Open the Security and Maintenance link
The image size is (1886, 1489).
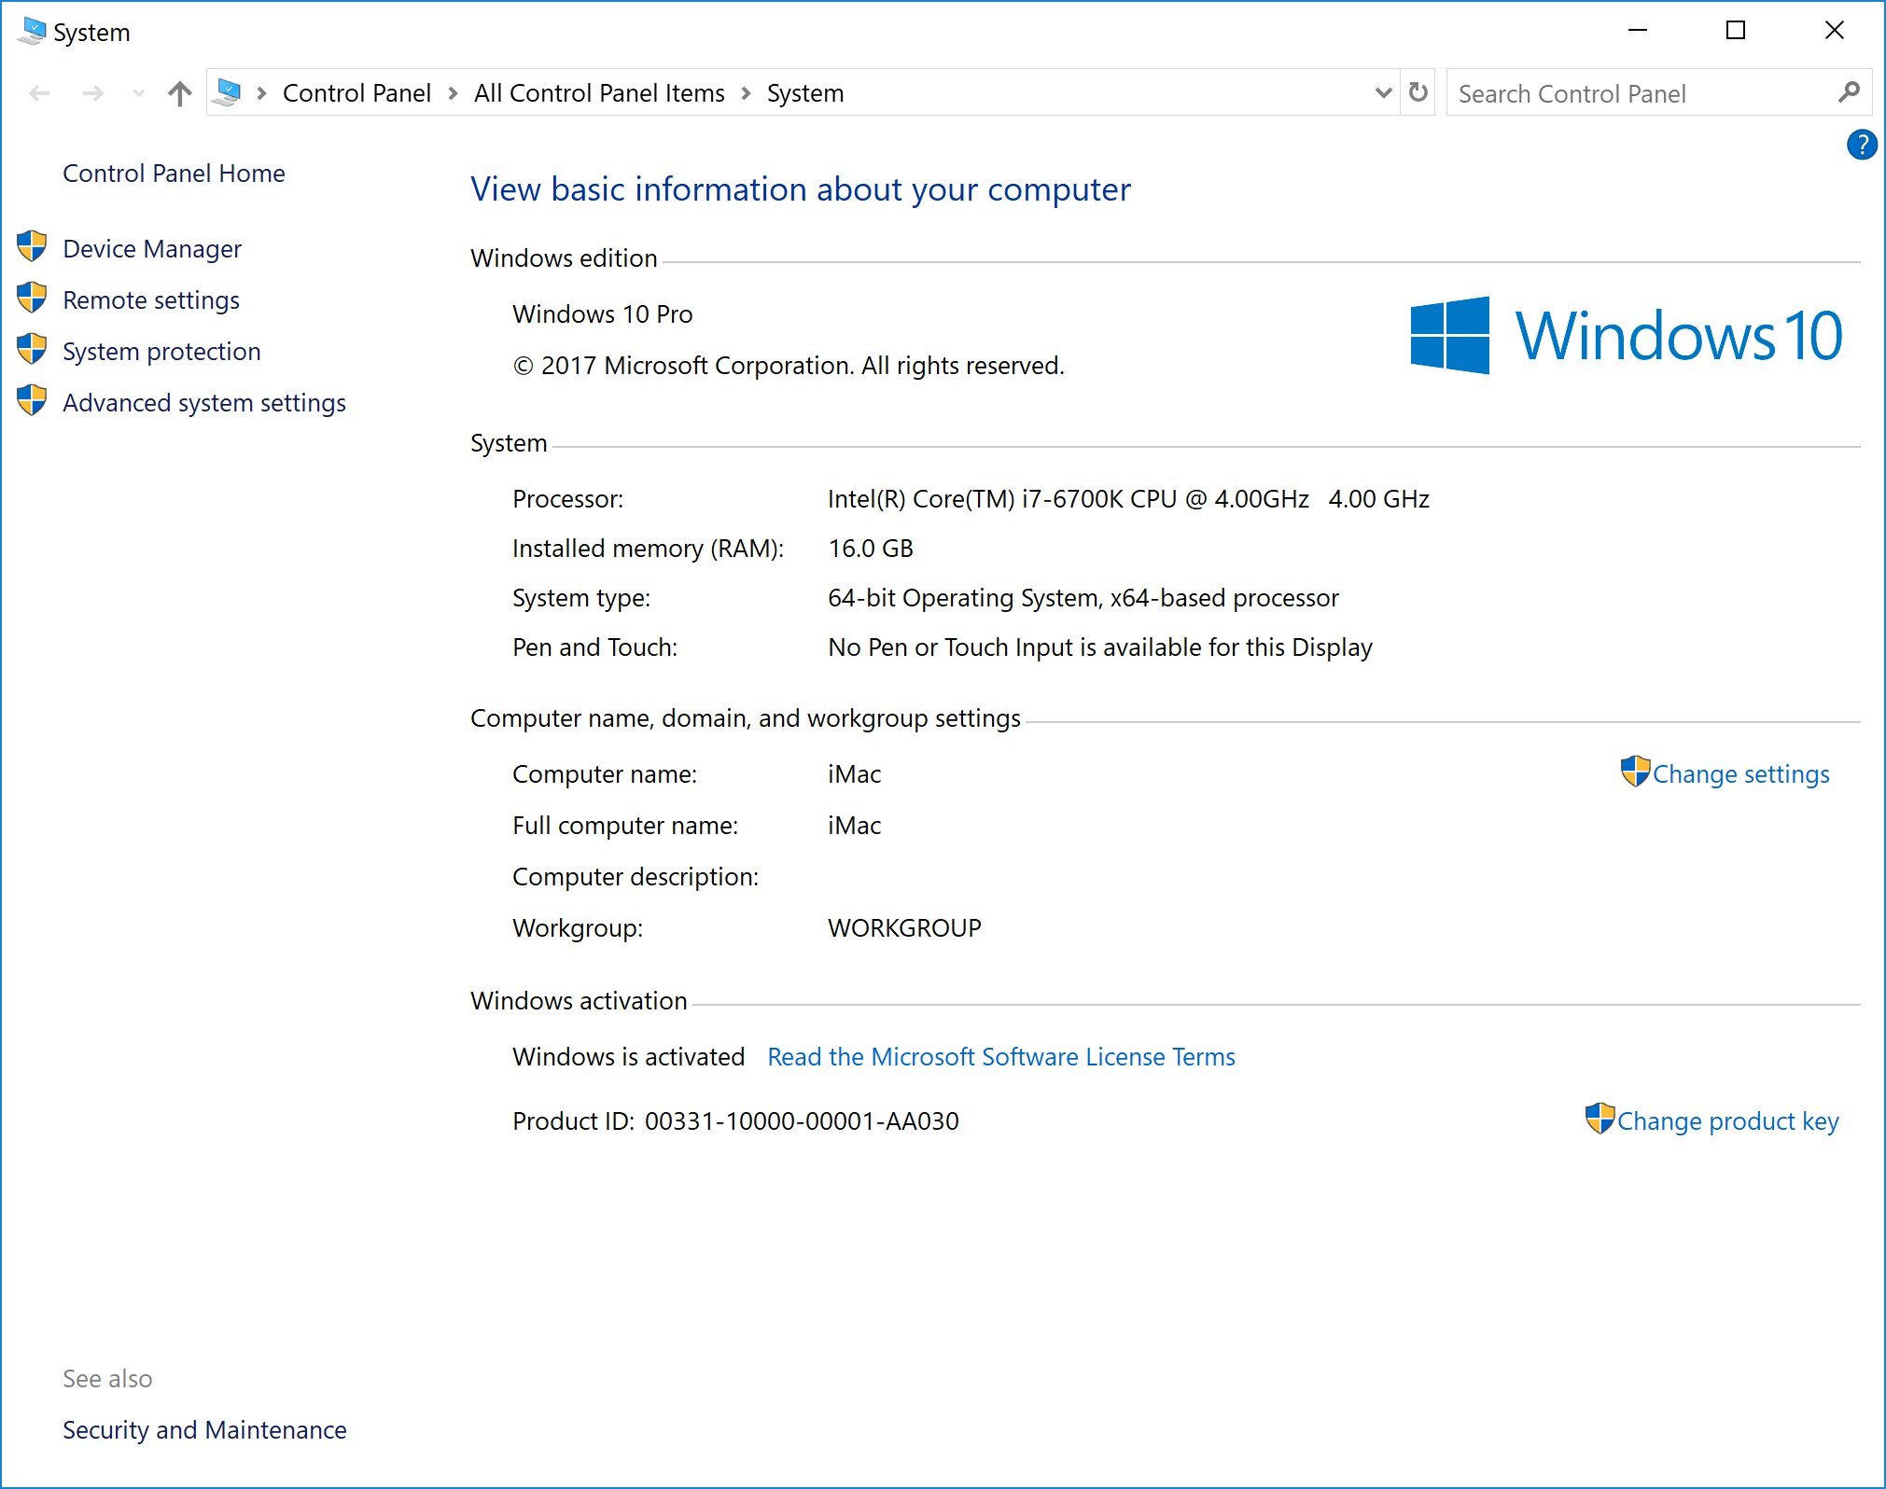point(204,1429)
